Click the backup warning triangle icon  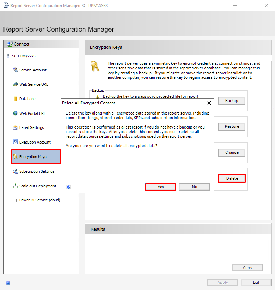point(97,97)
